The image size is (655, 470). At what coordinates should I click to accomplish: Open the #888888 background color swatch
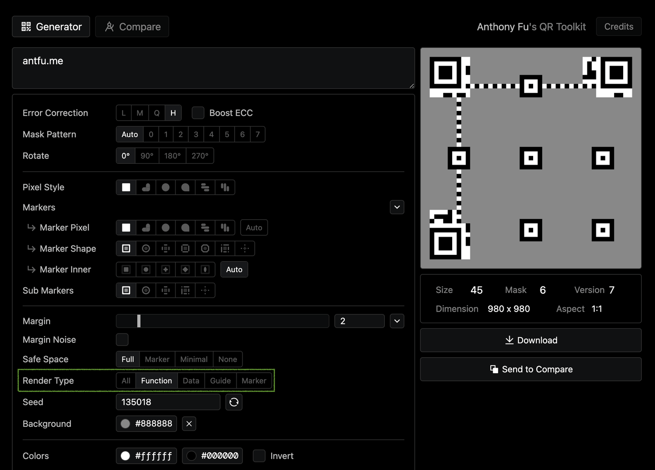[x=126, y=424]
